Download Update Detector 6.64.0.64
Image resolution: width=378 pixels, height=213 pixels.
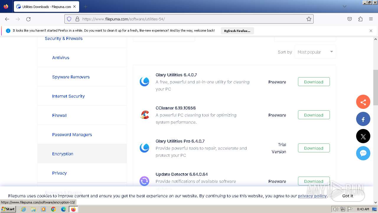pyautogui.click(x=314, y=181)
